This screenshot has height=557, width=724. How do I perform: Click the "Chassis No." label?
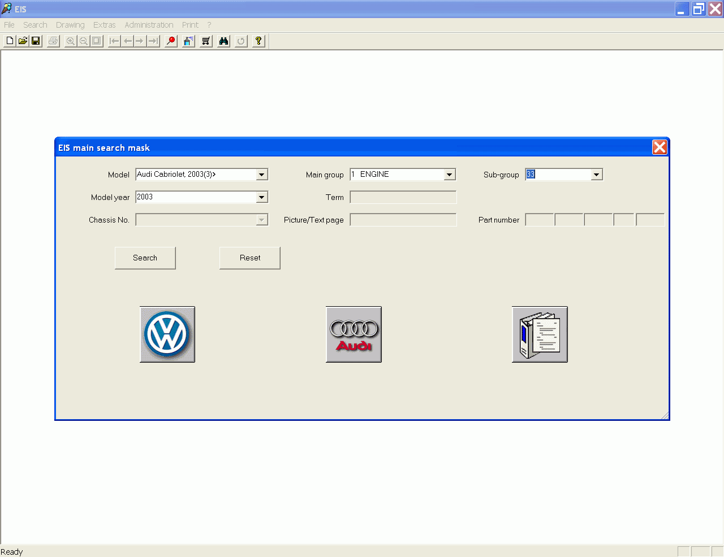tap(109, 220)
